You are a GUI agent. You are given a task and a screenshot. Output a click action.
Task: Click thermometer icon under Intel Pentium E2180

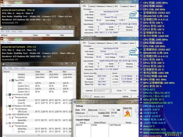(13, 97)
